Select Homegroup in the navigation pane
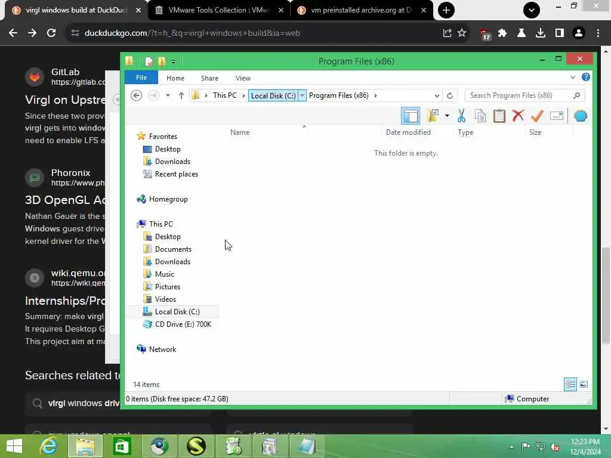Image resolution: width=611 pixels, height=458 pixels. tap(168, 199)
